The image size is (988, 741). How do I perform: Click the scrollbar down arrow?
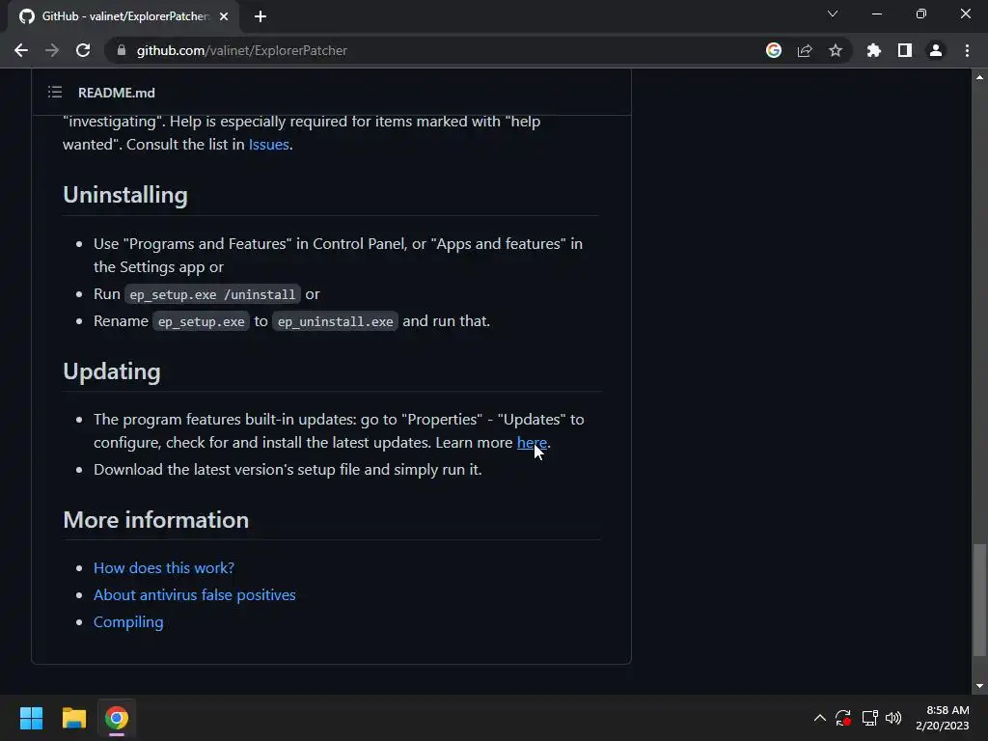979,686
